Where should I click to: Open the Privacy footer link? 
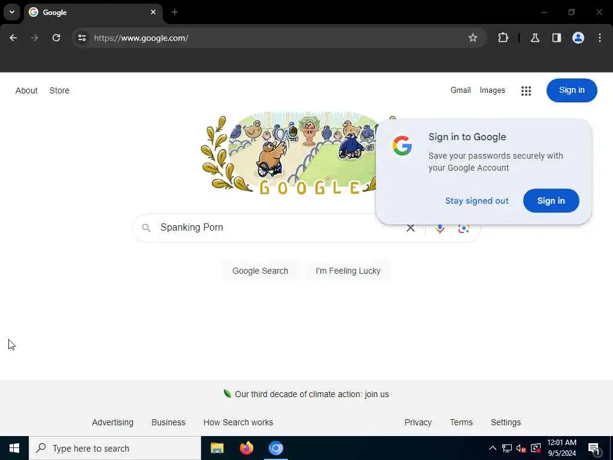click(418, 422)
